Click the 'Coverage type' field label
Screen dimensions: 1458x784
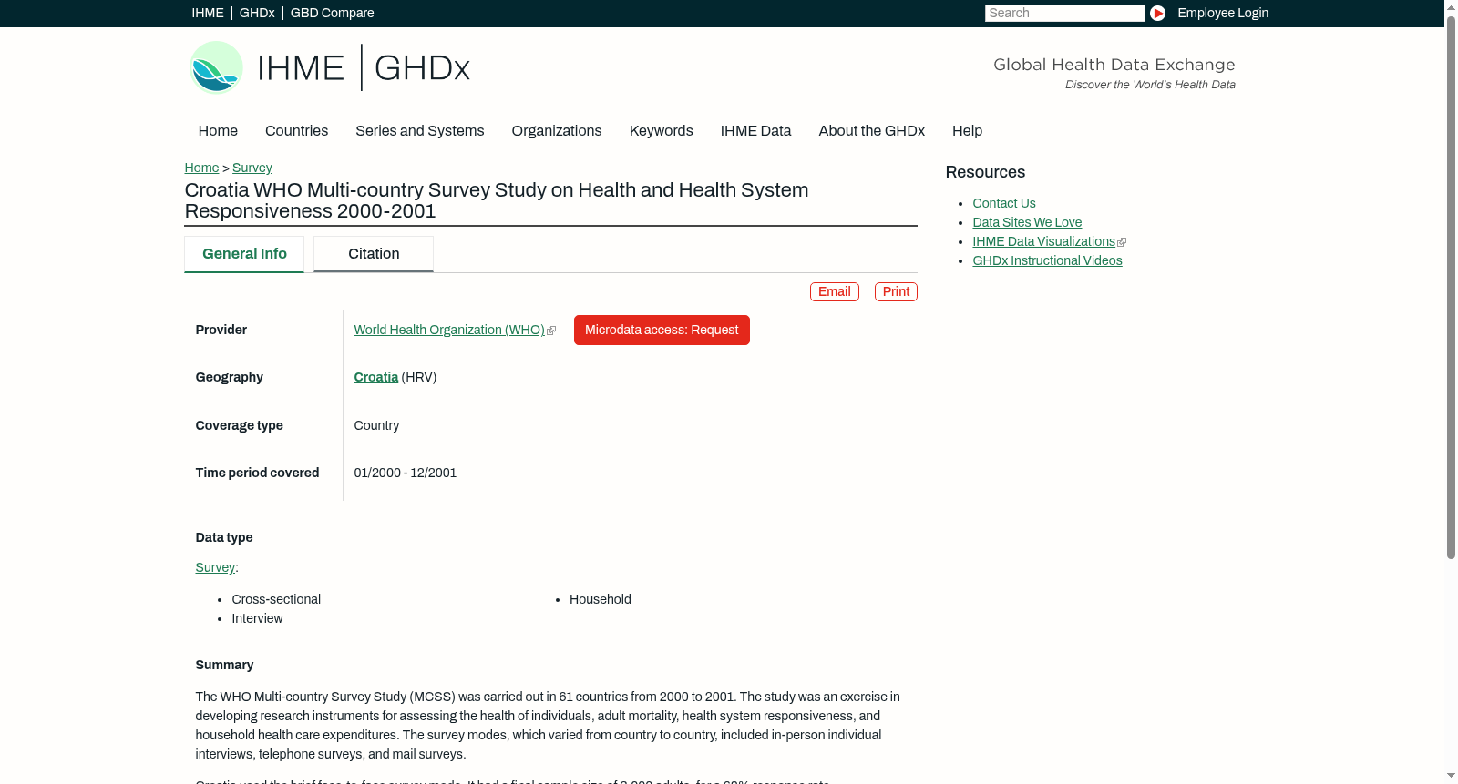coord(239,425)
